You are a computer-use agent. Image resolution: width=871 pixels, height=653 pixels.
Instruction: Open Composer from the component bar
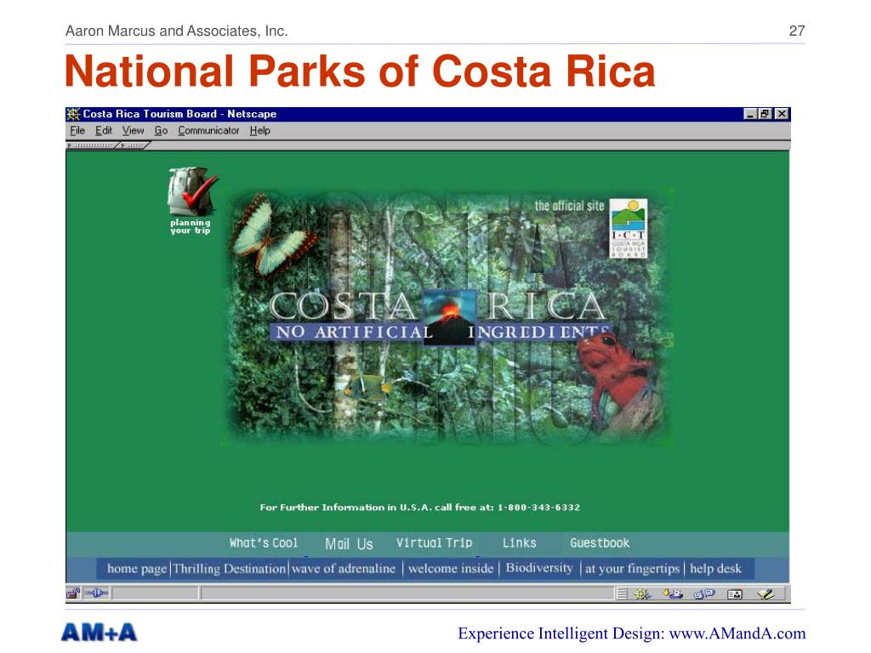[x=766, y=594]
